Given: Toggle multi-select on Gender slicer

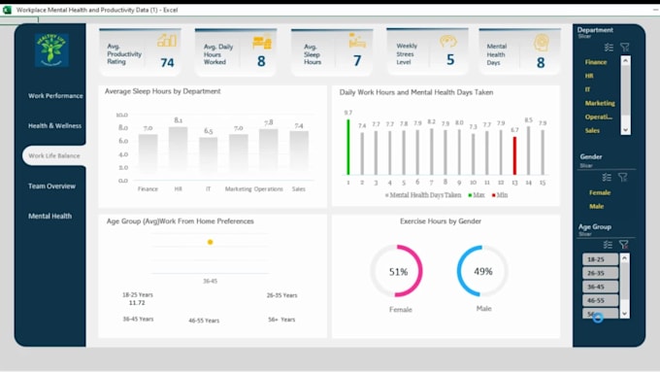Looking at the screenshot, I should click(x=607, y=178).
